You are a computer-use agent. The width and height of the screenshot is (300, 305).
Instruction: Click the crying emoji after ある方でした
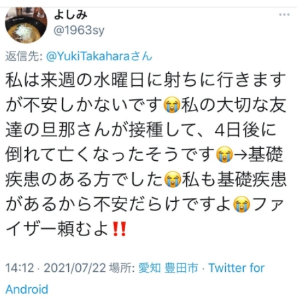point(173,179)
